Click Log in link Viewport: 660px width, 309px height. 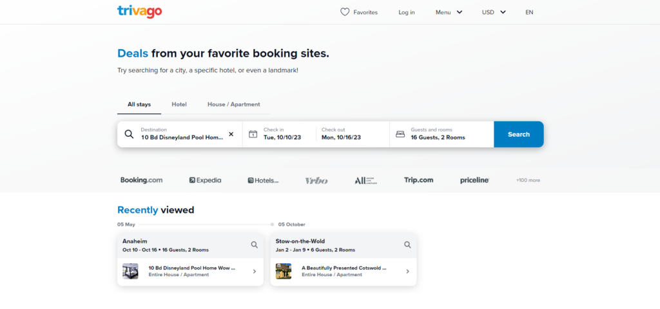click(x=407, y=12)
